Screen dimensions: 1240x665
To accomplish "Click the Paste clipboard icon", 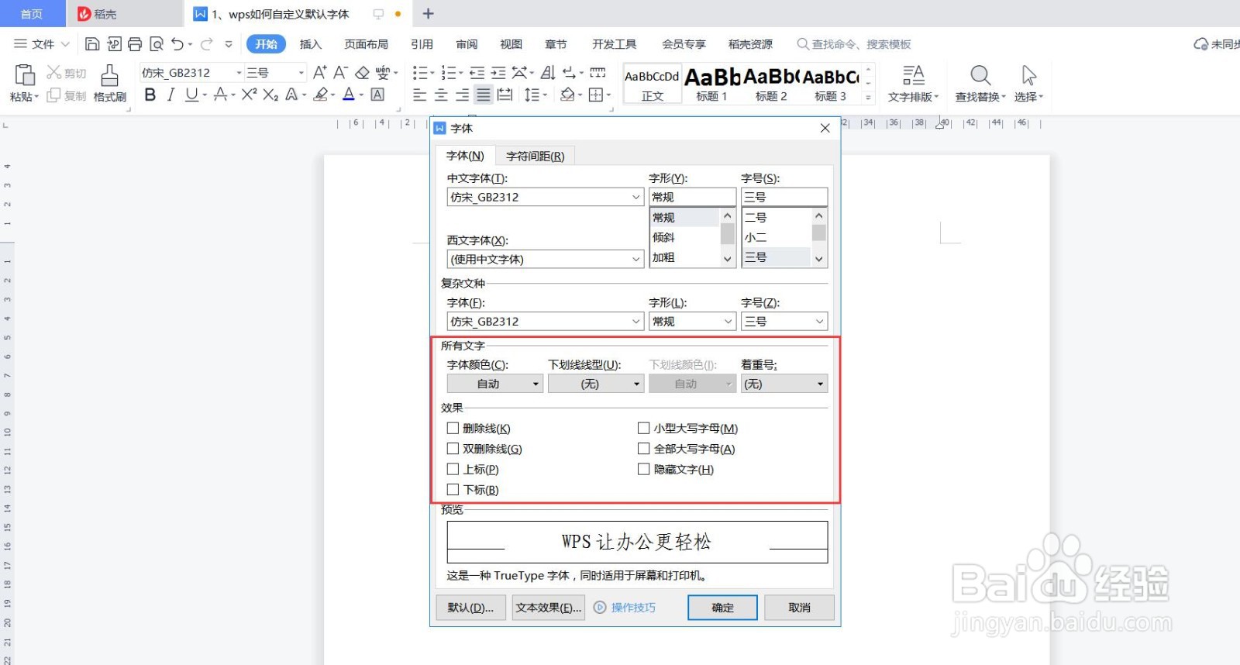I will [x=25, y=75].
